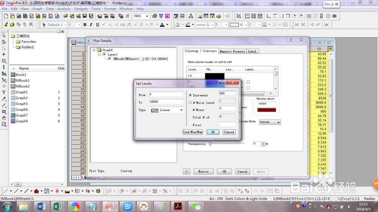Screen dimensions: 378x212
Task: Open the Analysis menu
Action: [64, 9]
